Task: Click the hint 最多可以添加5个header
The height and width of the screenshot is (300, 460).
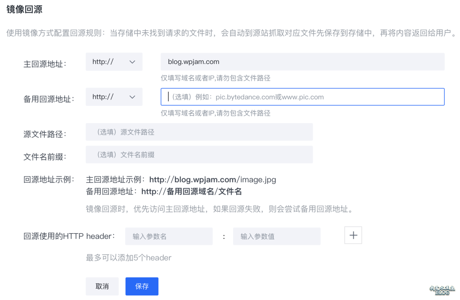Action: pos(128,258)
